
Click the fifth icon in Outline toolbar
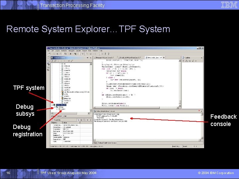pyautogui.click(x=196, y=61)
